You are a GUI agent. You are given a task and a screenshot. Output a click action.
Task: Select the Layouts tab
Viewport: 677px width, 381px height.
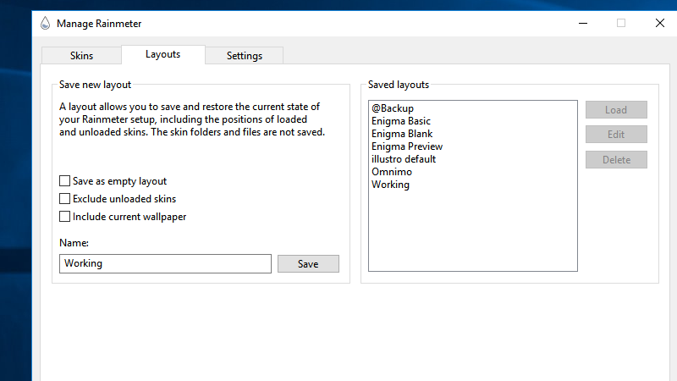[x=162, y=54]
